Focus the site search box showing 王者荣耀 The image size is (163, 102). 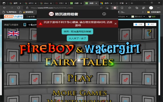[x=31, y=17]
